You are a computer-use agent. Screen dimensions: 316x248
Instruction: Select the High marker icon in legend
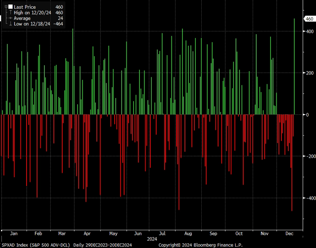(11, 12)
